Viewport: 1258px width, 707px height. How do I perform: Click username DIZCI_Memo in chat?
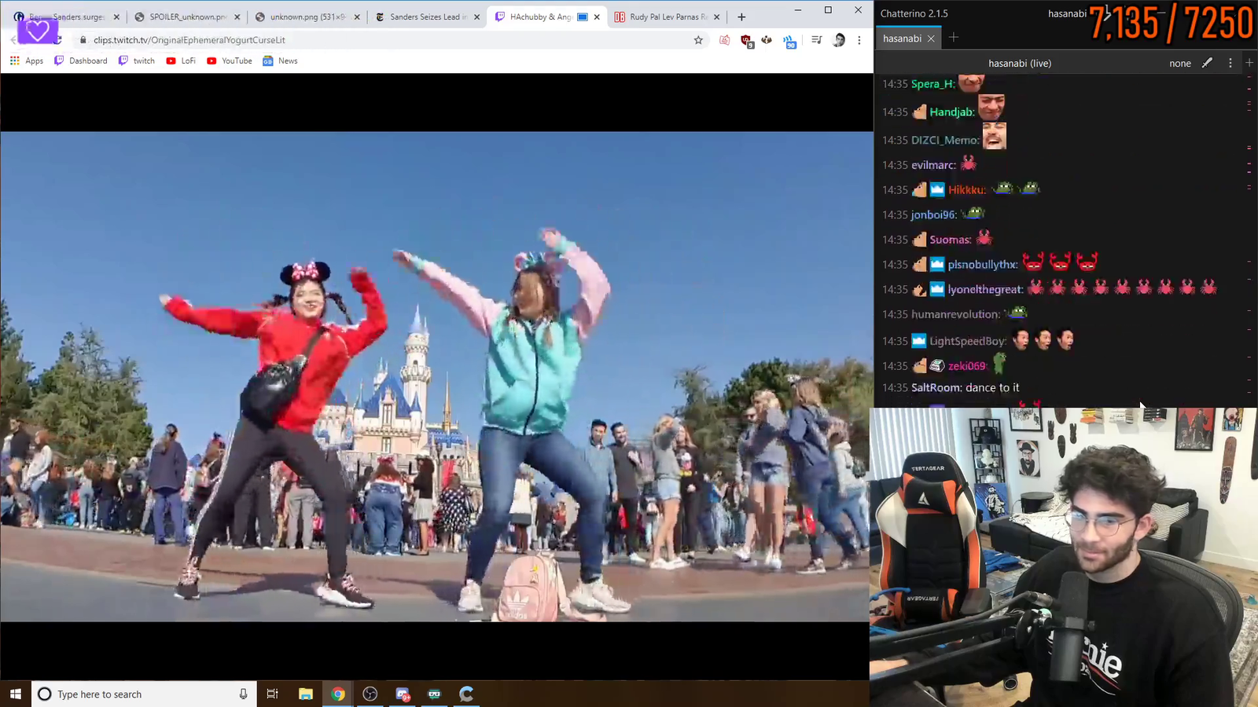(x=946, y=141)
